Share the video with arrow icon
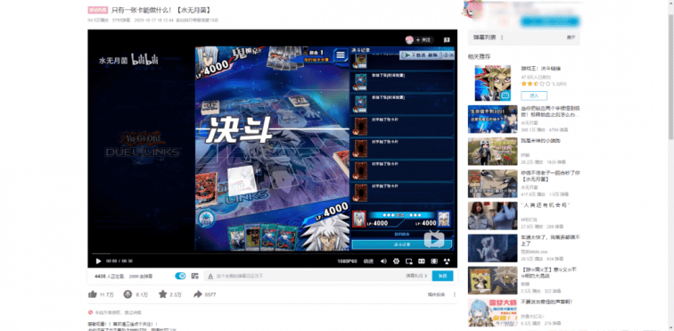The width and height of the screenshot is (674, 331). point(197,294)
